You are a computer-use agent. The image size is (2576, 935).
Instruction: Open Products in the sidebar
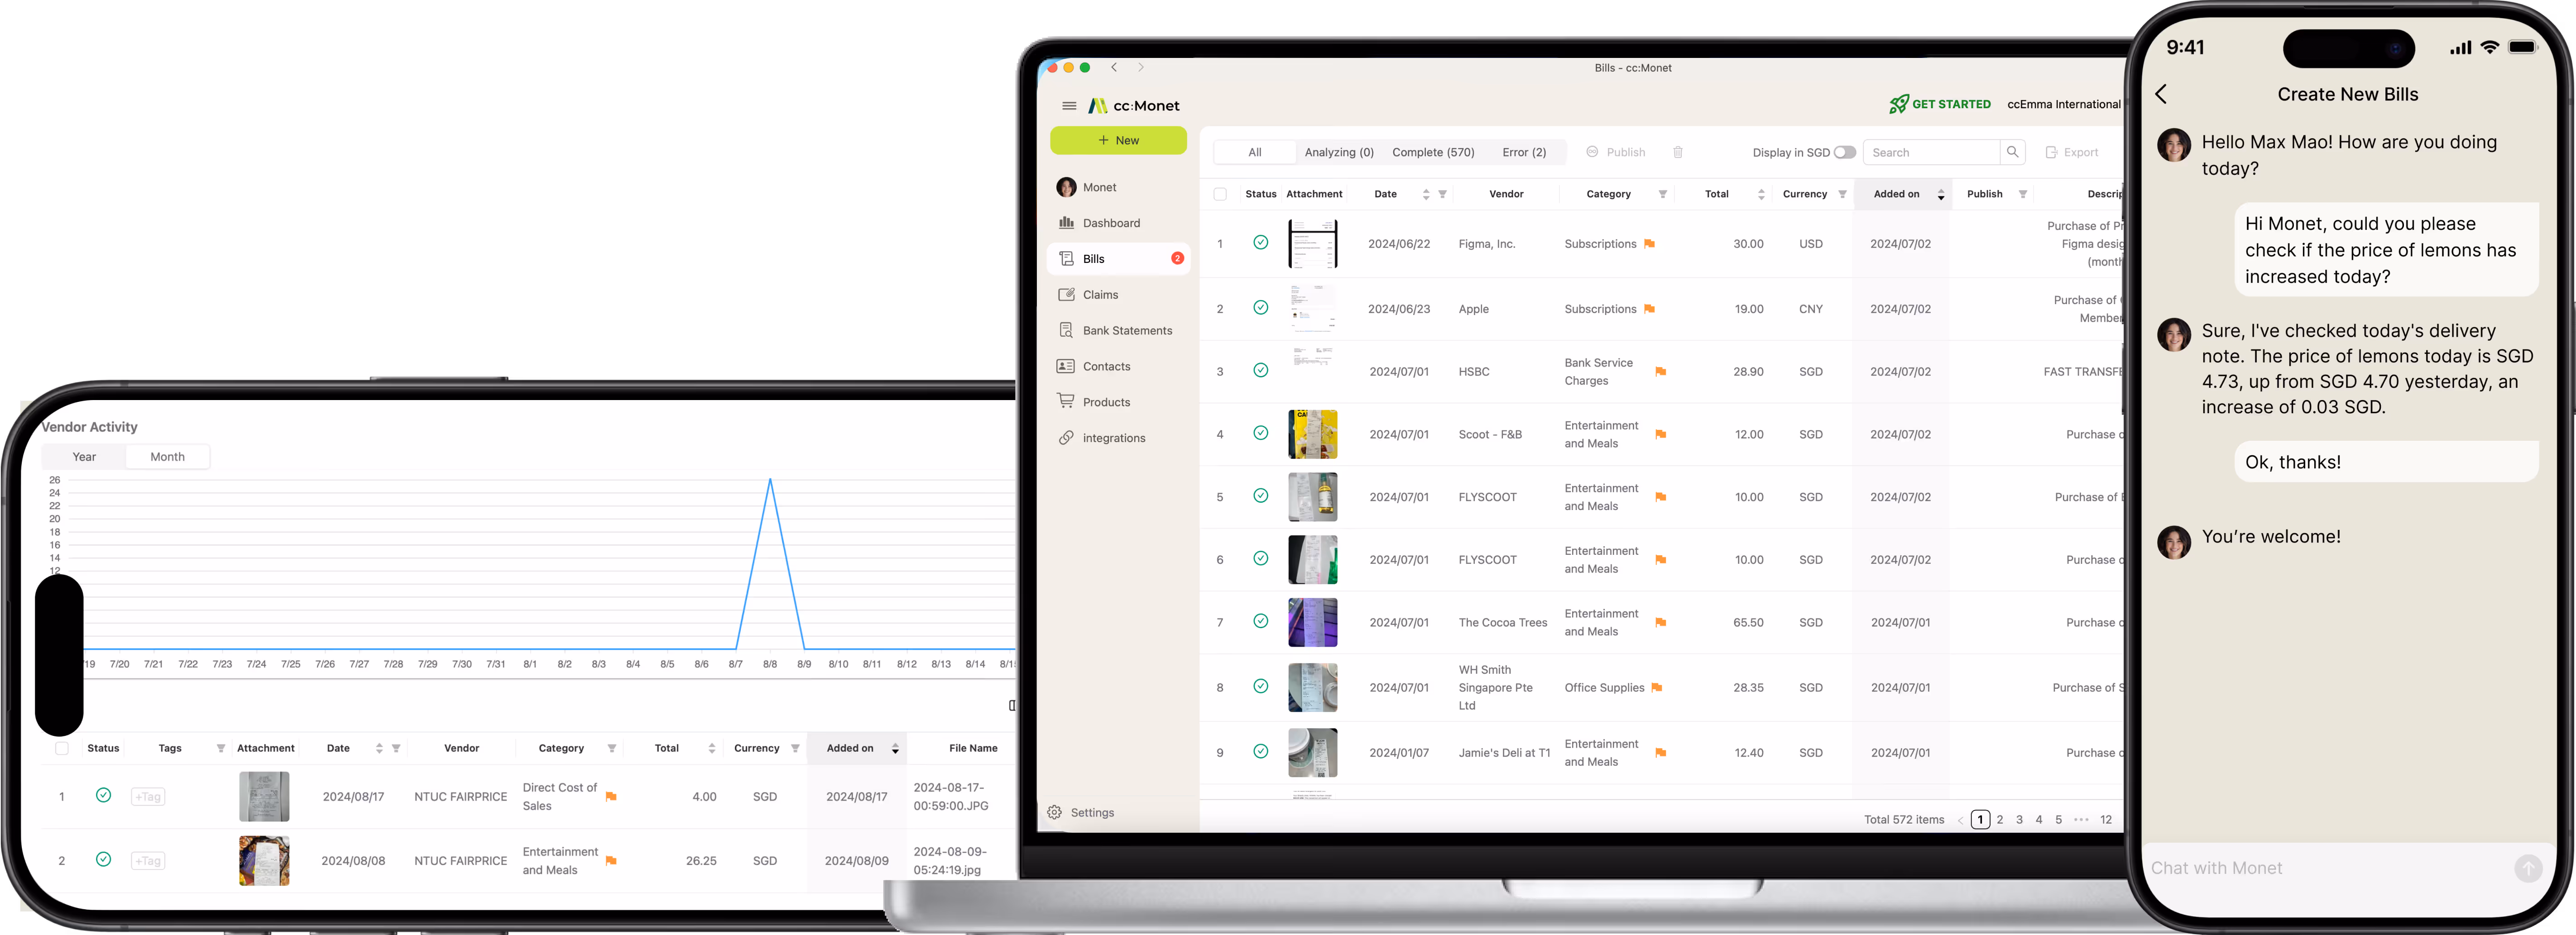[x=1118, y=402]
